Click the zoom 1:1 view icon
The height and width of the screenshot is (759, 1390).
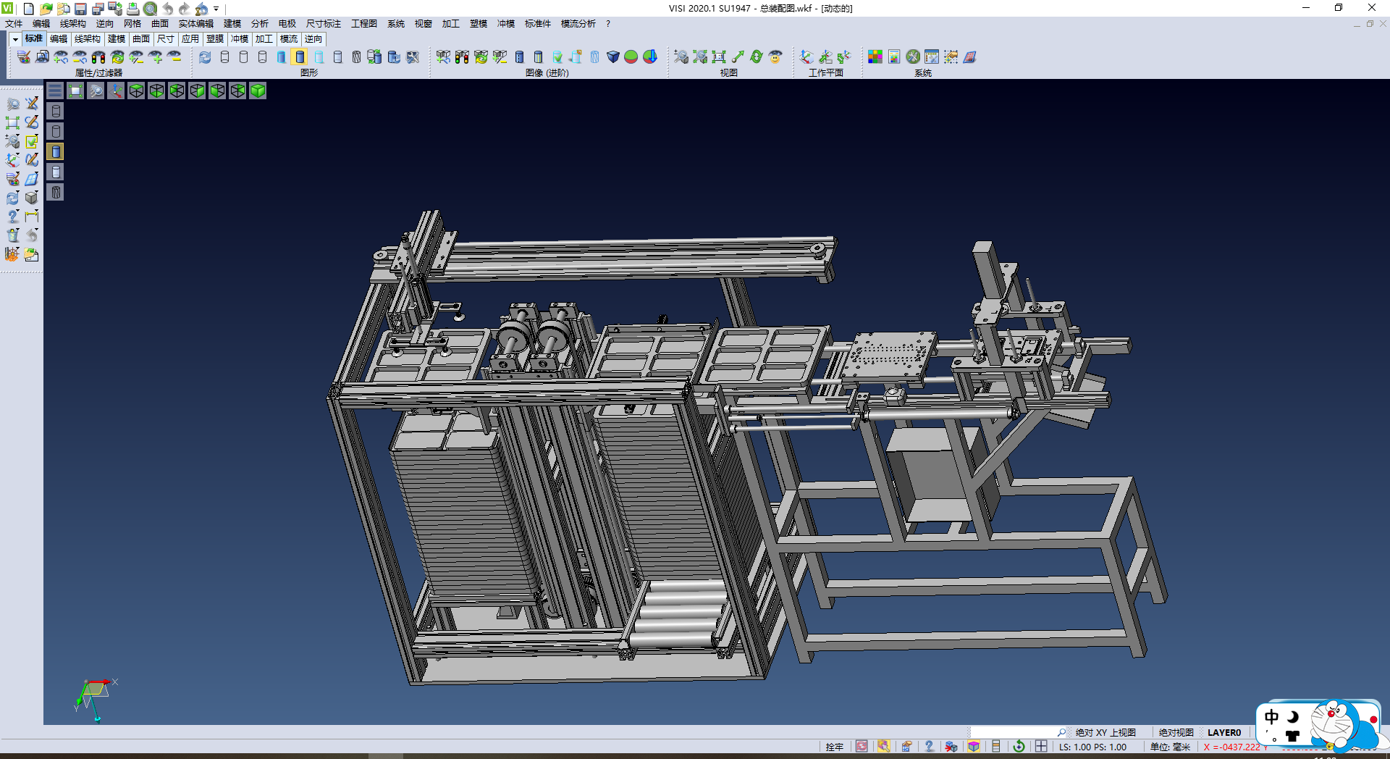[x=719, y=57]
